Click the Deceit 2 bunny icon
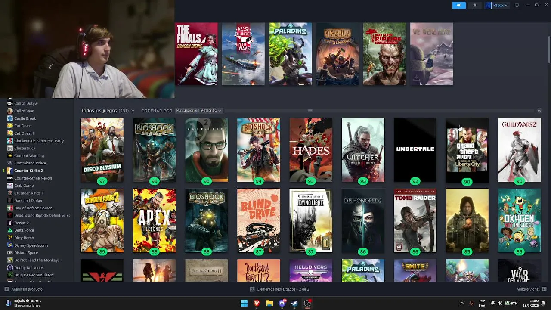 tap(10, 223)
